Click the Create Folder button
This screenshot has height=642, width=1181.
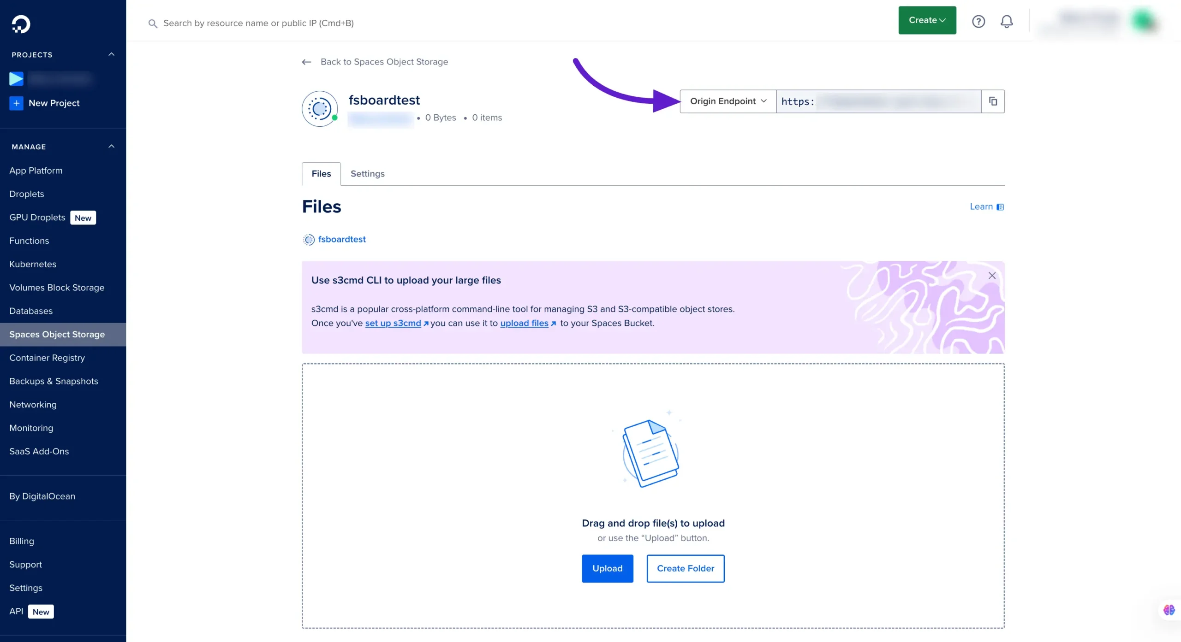click(x=685, y=569)
